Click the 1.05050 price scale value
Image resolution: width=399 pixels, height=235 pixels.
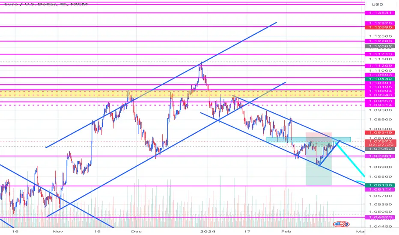381,211
